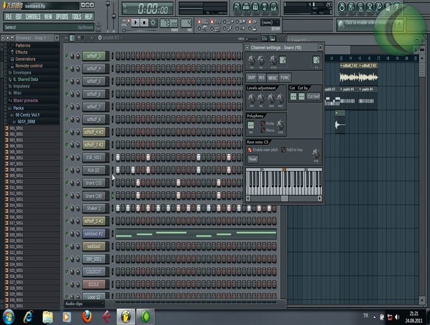The height and width of the screenshot is (325, 430).
Task: Show the Step sequencer via toolbar icon
Action: [246, 8]
